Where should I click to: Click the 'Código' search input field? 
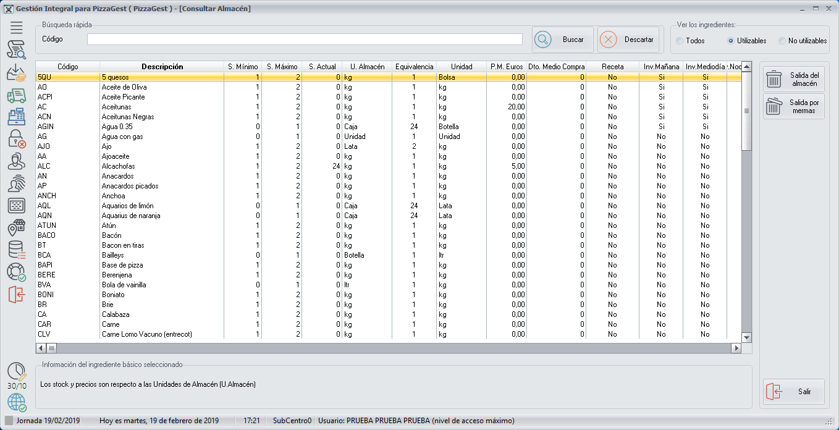[305, 40]
